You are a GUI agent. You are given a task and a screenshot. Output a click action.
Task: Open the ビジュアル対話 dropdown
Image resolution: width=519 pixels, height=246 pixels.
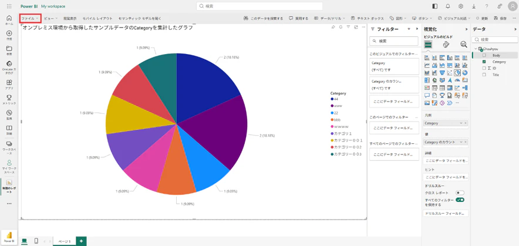455,19
